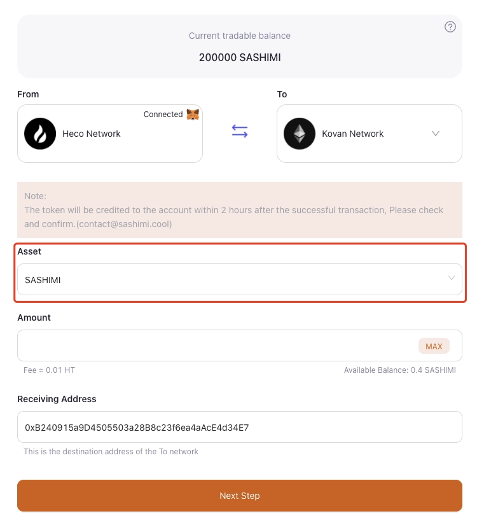477x530 pixels.
Task: Click the Kovan Network Ethereum logo
Action: (x=300, y=134)
